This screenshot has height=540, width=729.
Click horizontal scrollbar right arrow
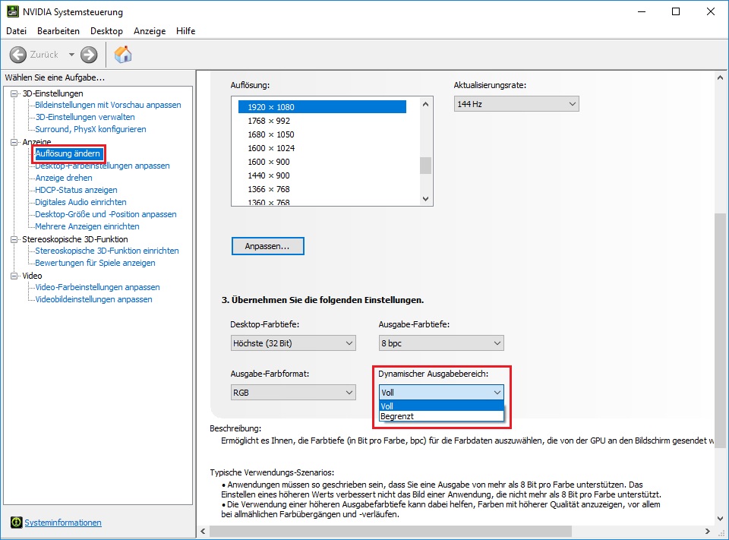708,531
